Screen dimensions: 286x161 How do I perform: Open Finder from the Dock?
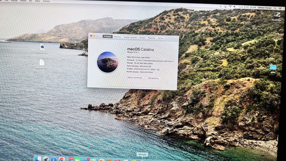pos(38,159)
